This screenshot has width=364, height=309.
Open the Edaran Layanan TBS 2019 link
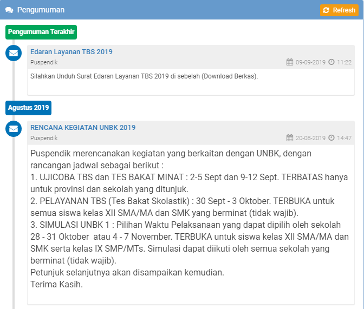[71, 51]
